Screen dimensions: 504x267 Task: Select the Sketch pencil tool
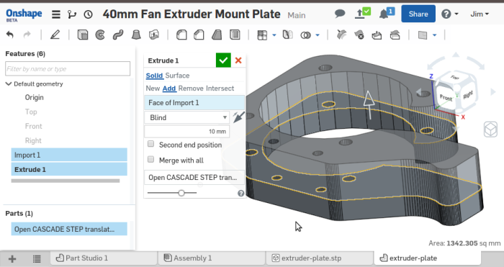(55, 35)
